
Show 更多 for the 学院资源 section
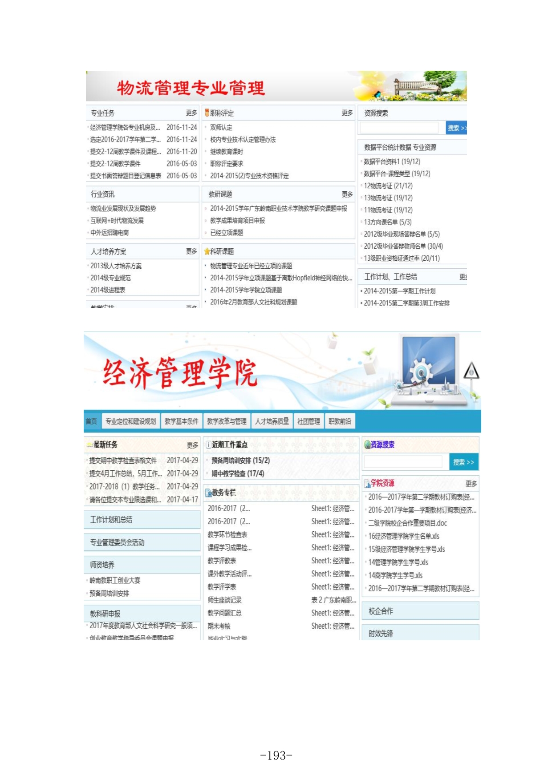(471, 484)
